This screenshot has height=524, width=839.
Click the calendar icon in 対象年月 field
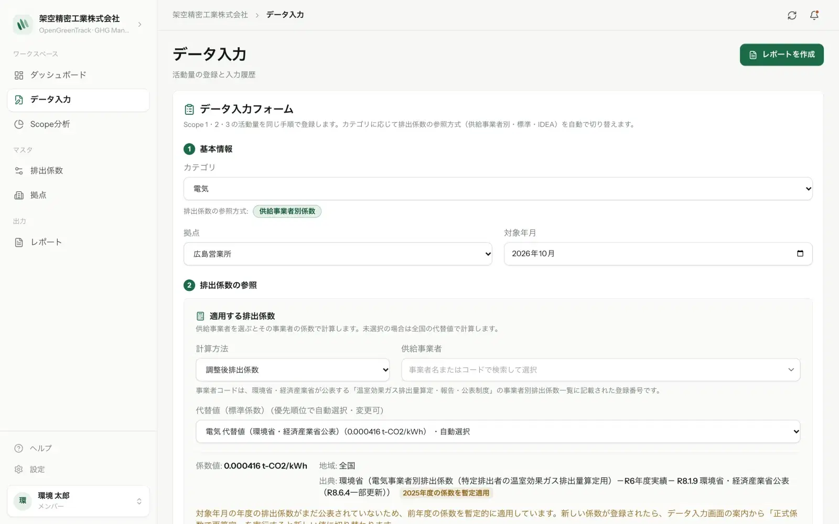(800, 254)
